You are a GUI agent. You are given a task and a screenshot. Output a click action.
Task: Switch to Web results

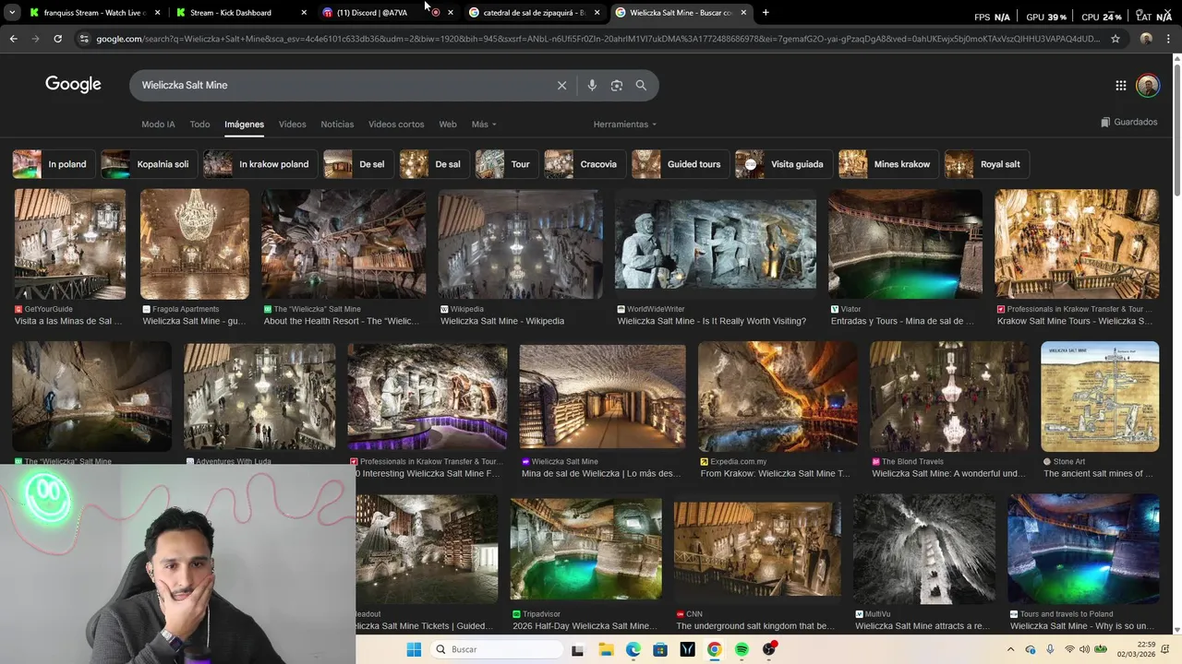click(x=448, y=125)
